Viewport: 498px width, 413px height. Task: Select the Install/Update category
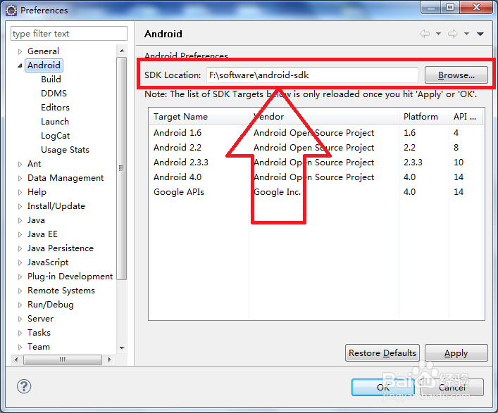click(x=56, y=206)
